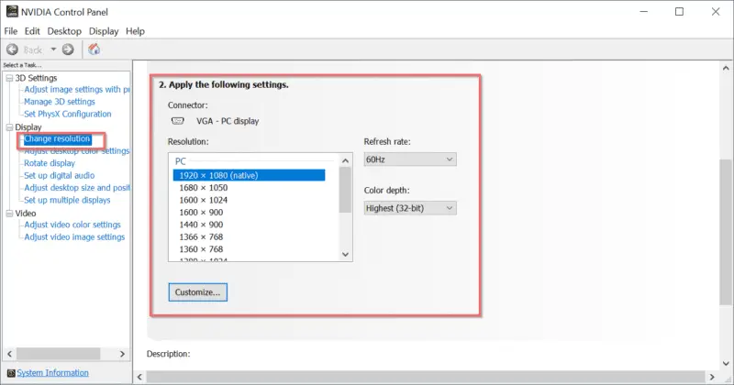
Task: Open the Edit menu
Action: click(32, 31)
